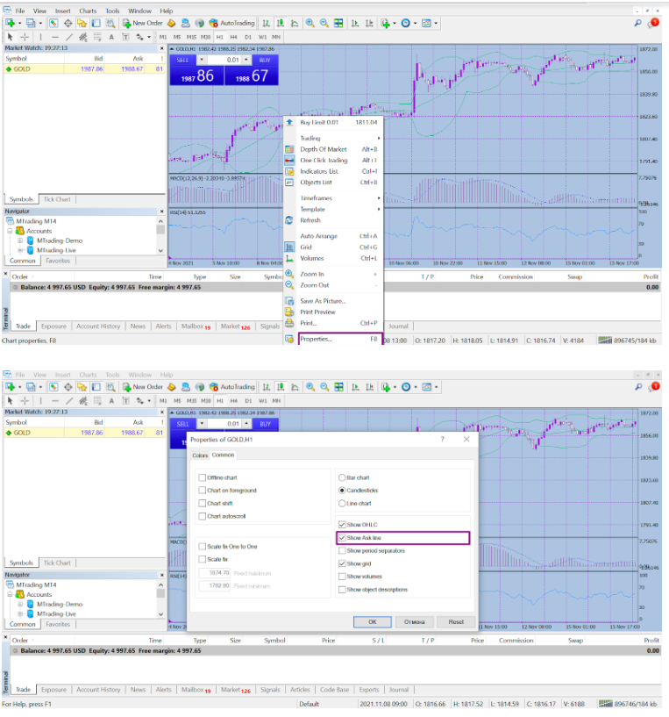Image resolution: width=669 pixels, height=717 pixels.
Task: Toggle Data Window icon in upper window
Action: tap(68, 23)
